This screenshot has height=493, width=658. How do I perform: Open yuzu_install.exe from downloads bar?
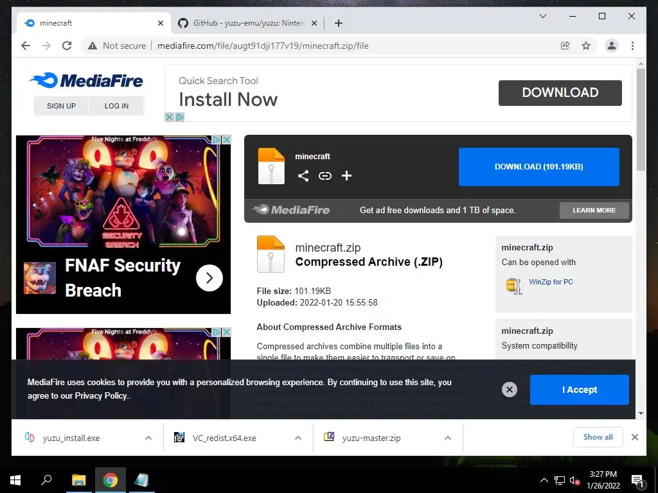click(71, 438)
